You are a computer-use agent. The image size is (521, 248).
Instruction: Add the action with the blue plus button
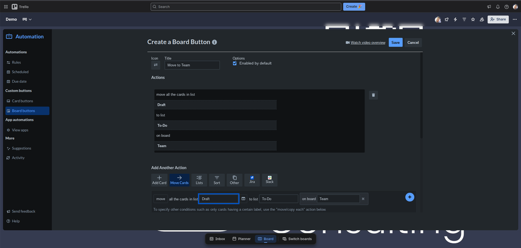[x=410, y=197]
